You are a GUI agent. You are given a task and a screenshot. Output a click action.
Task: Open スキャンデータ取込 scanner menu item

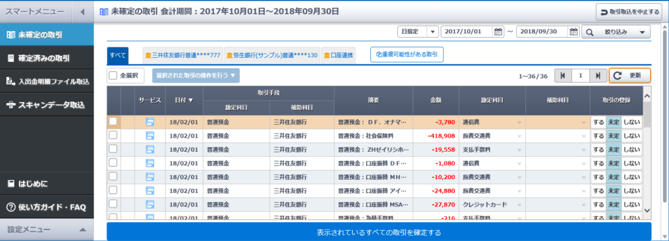47,105
